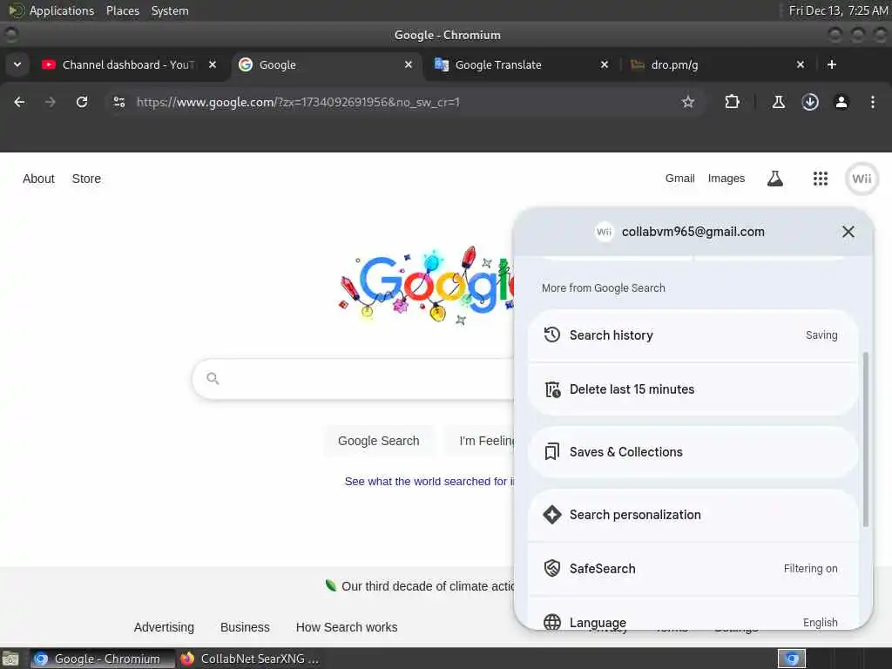Open a new tab with plus button
Image resolution: width=892 pixels, height=669 pixels.
click(832, 64)
